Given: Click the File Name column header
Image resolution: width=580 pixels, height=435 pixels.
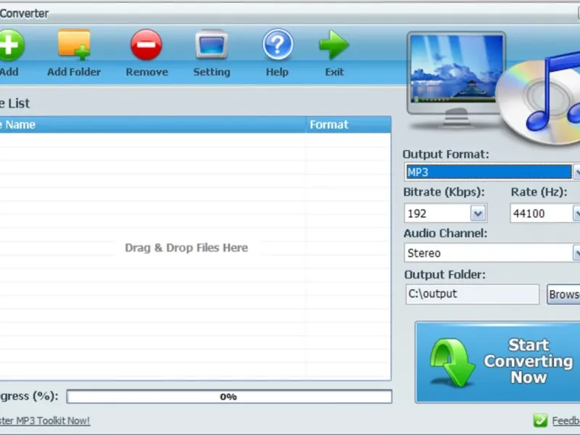Looking at the screenshot, I should click(152, 125).
